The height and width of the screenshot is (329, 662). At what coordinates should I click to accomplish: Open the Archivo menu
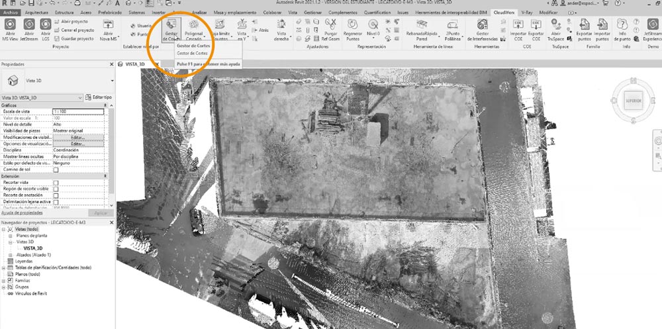(x=11, y=12)
